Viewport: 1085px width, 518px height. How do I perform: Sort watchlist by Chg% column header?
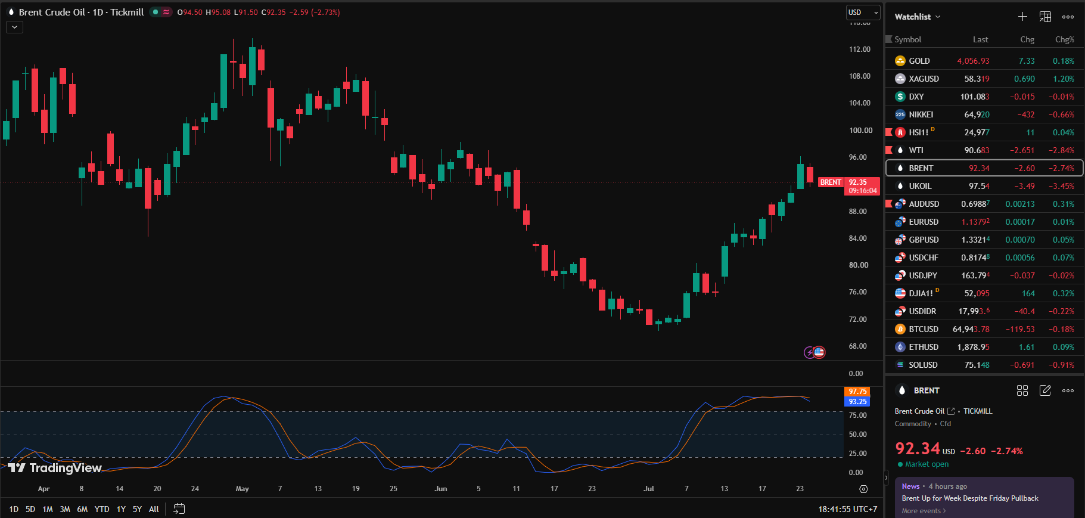point(1065,39)
